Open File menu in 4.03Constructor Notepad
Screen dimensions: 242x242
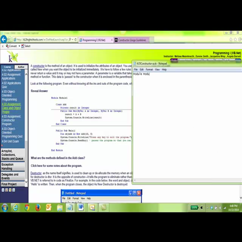(x=136, y=70)
